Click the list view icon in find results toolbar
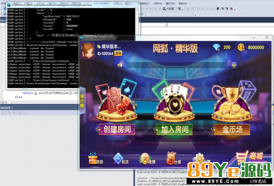This screenshot has height=186, width=274. 20,113
